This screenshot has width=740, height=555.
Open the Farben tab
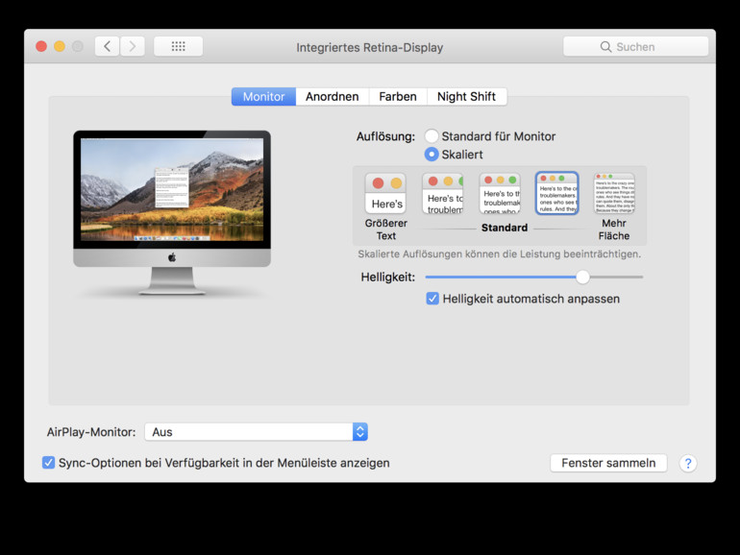coord(397,97)
